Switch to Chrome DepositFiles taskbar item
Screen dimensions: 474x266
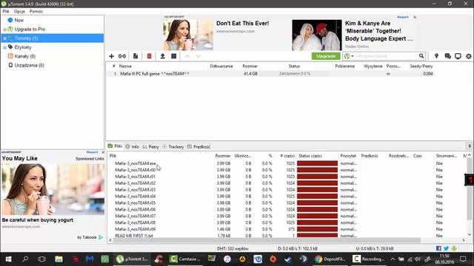pos(330,259)
